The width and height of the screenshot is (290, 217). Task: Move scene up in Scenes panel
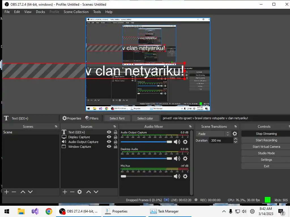(x=23, y=192)
